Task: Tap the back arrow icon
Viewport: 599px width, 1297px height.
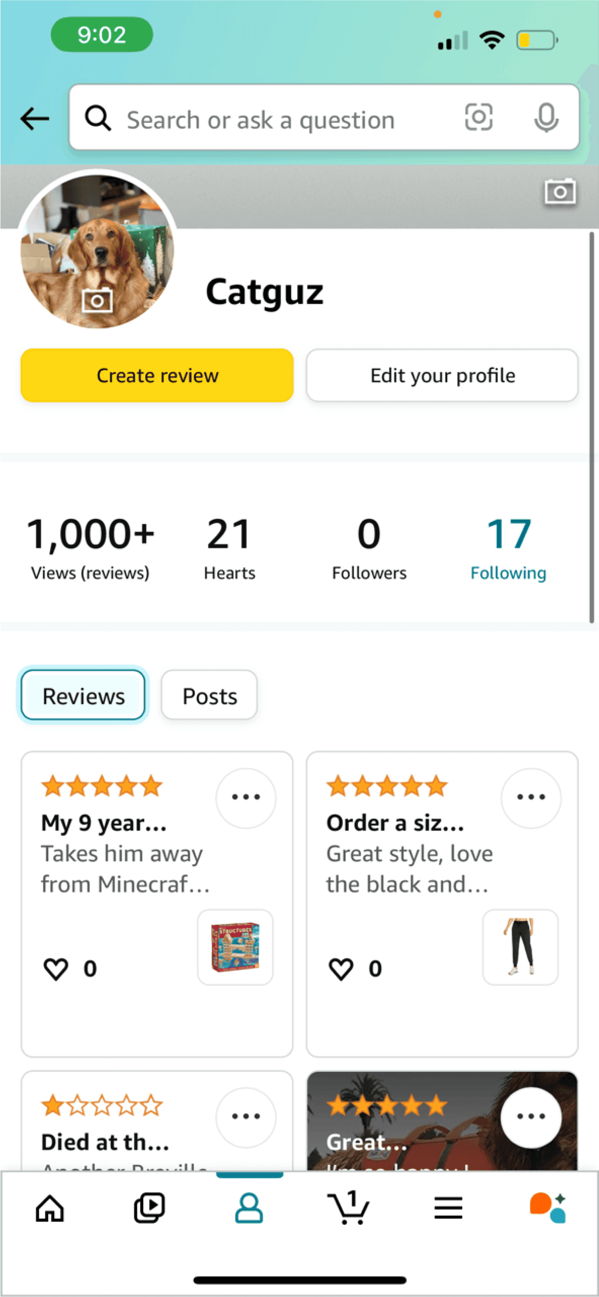Action: (x=35, y=119)
